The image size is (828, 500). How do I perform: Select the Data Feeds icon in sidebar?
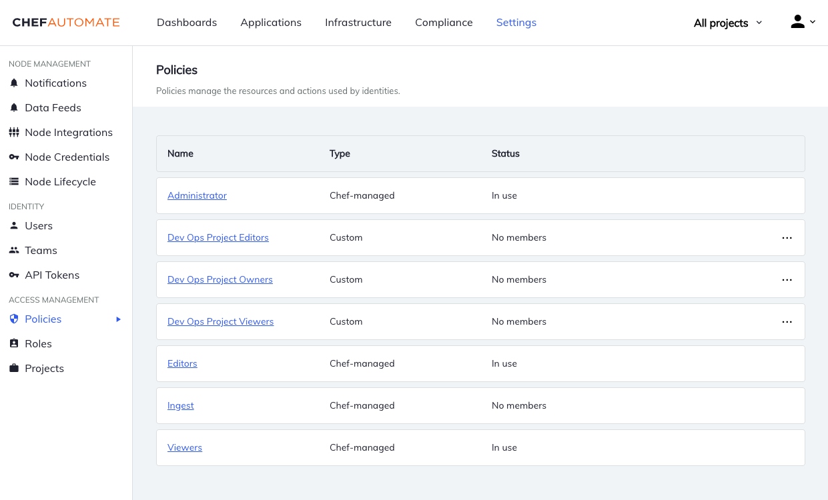tap(14, 107)
